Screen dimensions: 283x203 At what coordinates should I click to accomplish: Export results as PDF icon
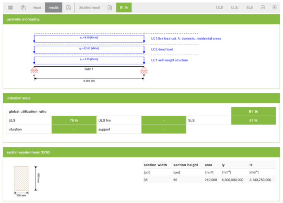coord(68,7)
